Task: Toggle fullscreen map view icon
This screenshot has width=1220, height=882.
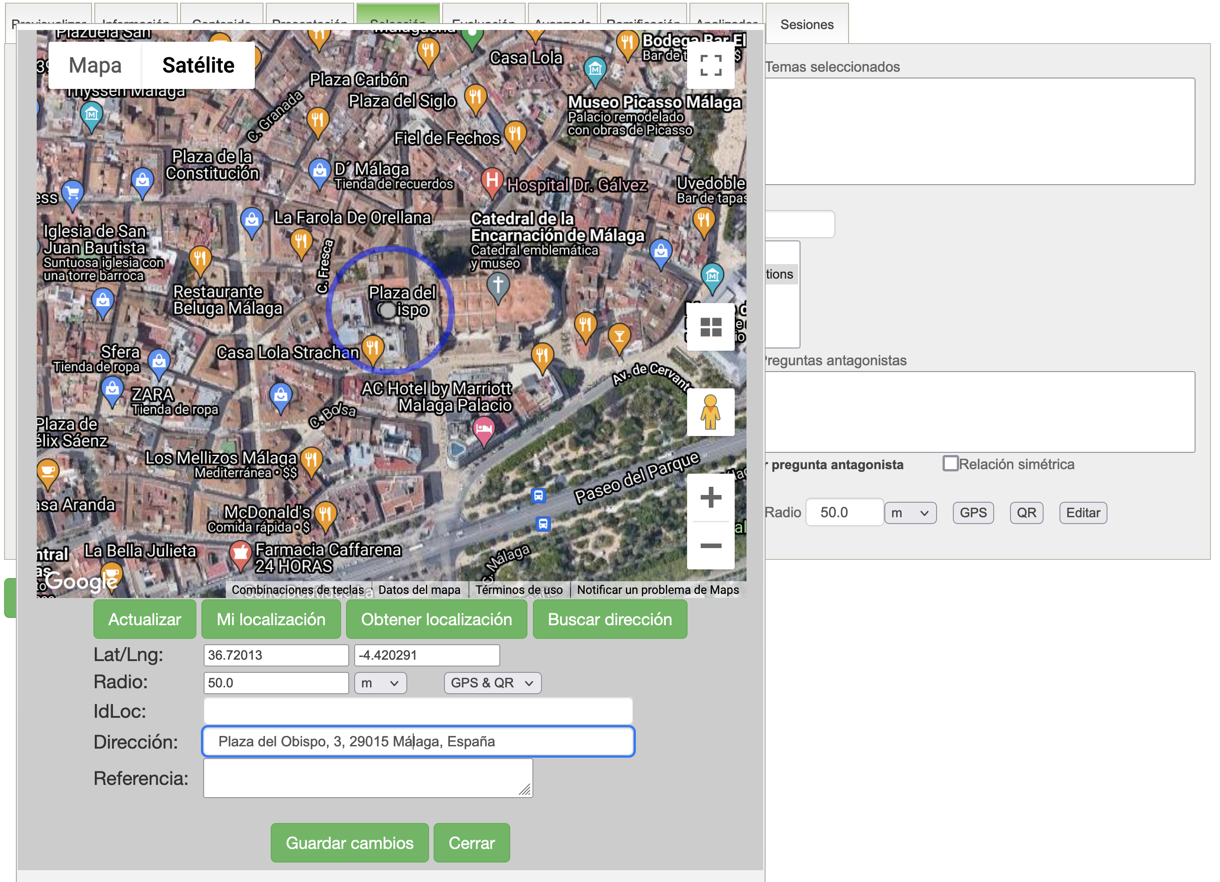Action: coord(710,66)
